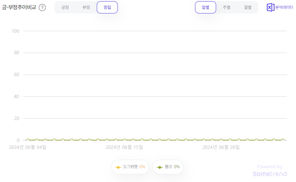Click data point at 2024년 06월 26일

tap(221, 140)
